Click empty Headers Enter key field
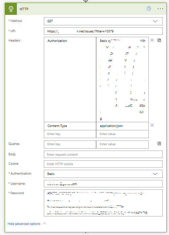The width and height of the screenshot is (169, 235). pyautogui.click(x=70, y=134)
